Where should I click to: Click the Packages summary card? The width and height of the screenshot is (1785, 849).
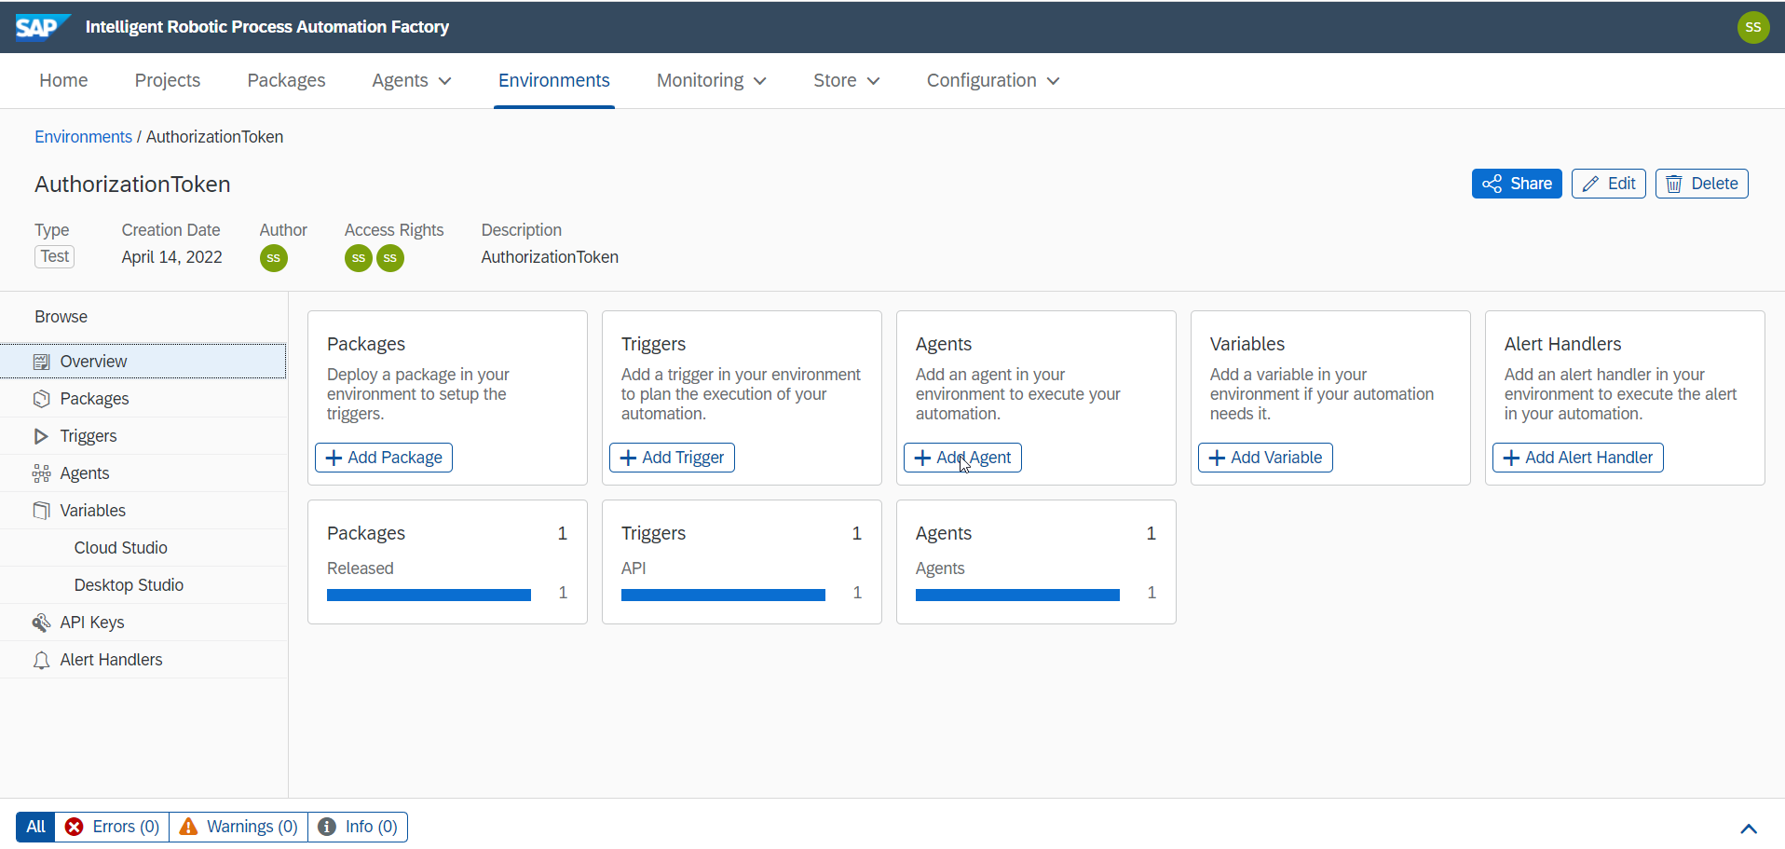[x=447, y=562]
